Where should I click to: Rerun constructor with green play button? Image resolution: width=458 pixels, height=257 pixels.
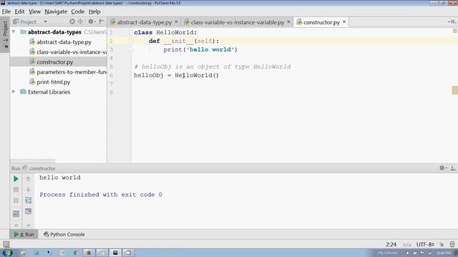(16, 178)
